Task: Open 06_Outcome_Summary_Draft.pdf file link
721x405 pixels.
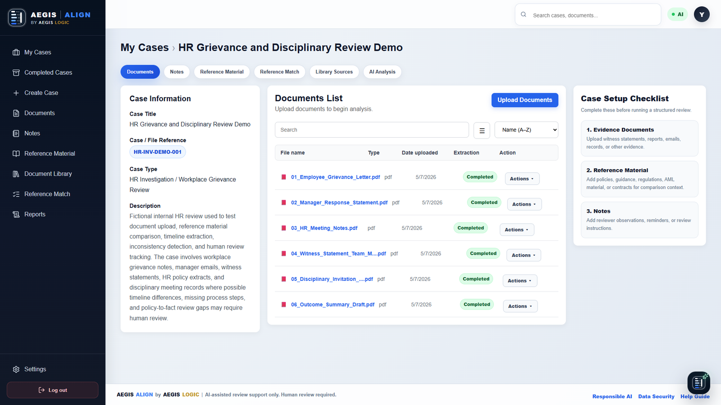Action: tap(333, 305)
